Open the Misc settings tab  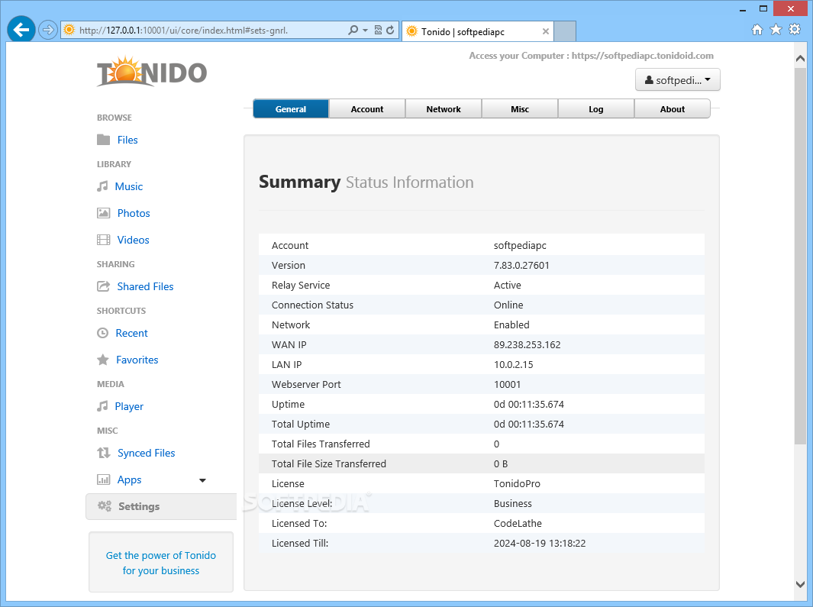pos(520,109)
